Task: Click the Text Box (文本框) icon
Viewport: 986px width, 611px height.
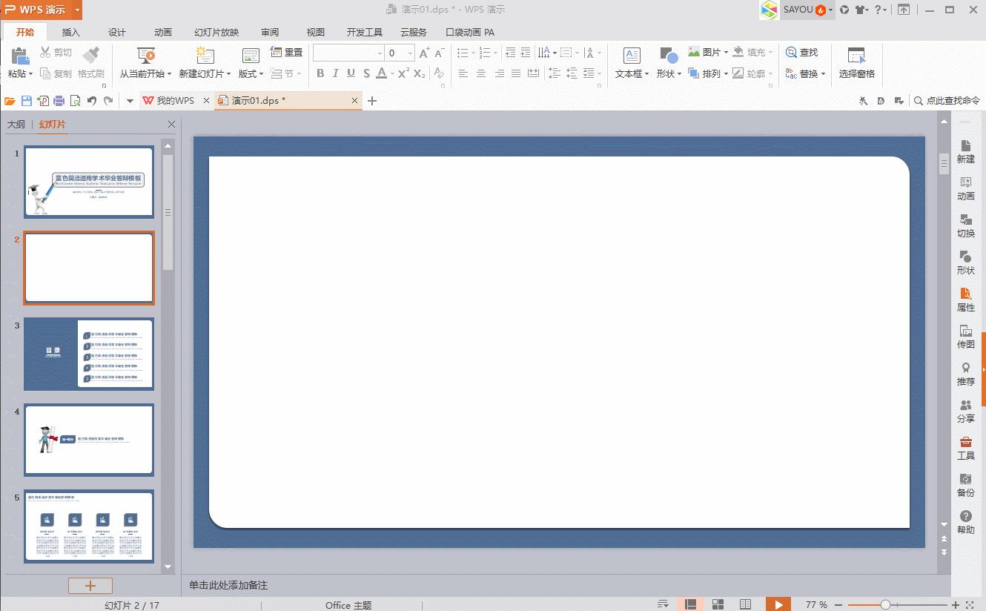Action: [632, 56]
